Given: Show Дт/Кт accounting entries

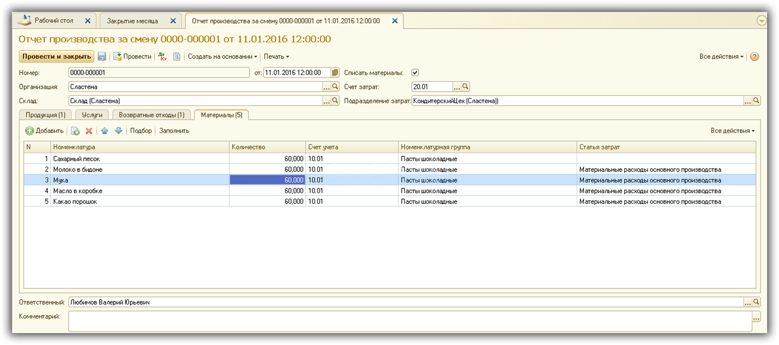Looking at the screenshot, I should click(x=162, y=57).
